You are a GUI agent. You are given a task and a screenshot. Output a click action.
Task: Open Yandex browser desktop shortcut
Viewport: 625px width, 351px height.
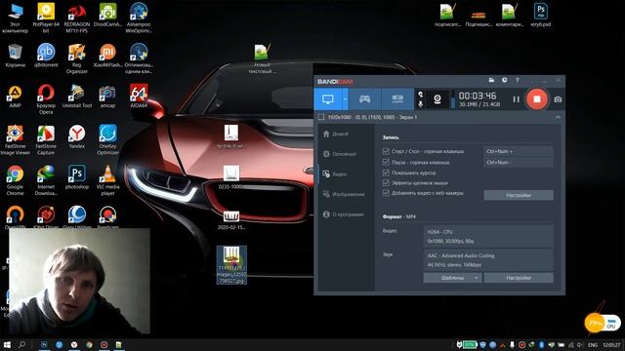coord(76,136)
